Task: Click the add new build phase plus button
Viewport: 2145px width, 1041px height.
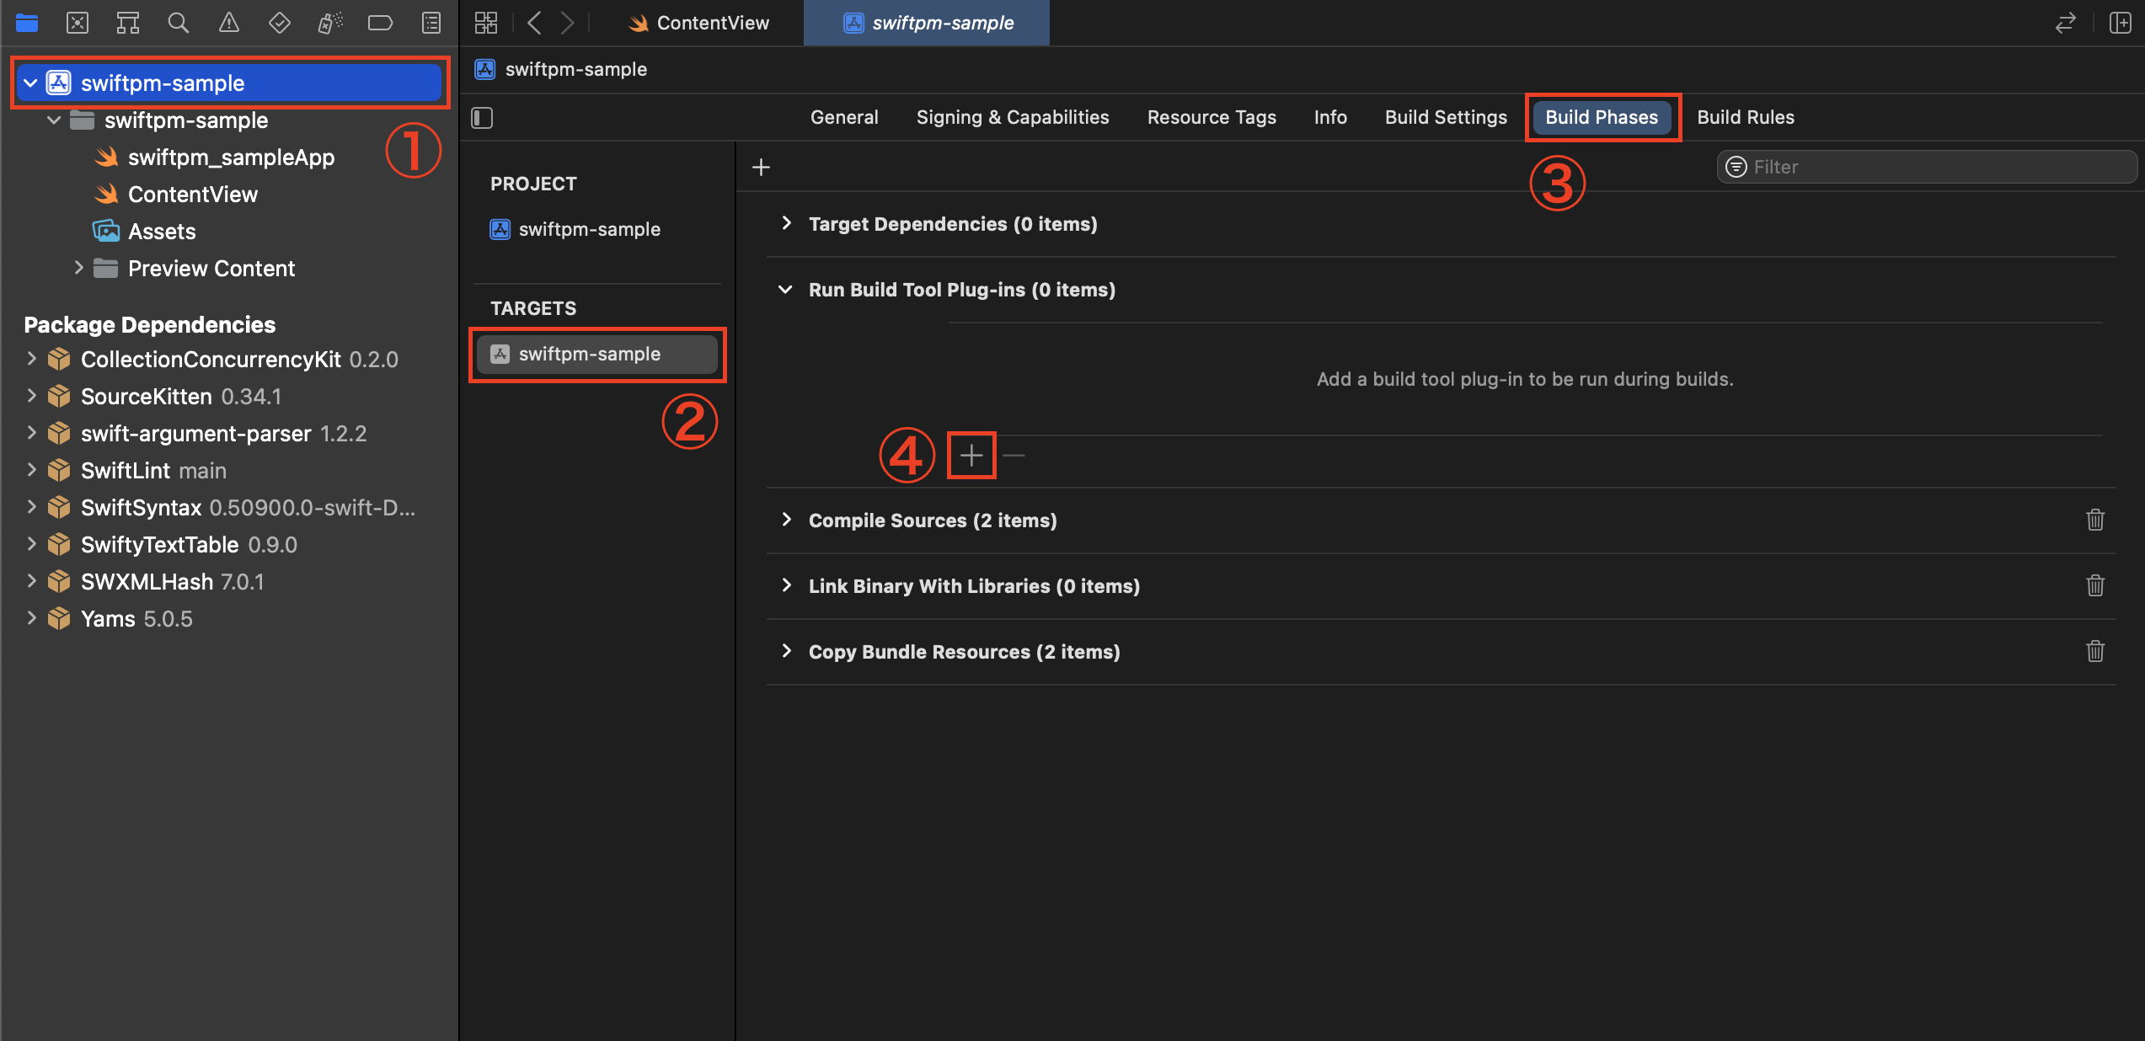Action: coord(761,167)
